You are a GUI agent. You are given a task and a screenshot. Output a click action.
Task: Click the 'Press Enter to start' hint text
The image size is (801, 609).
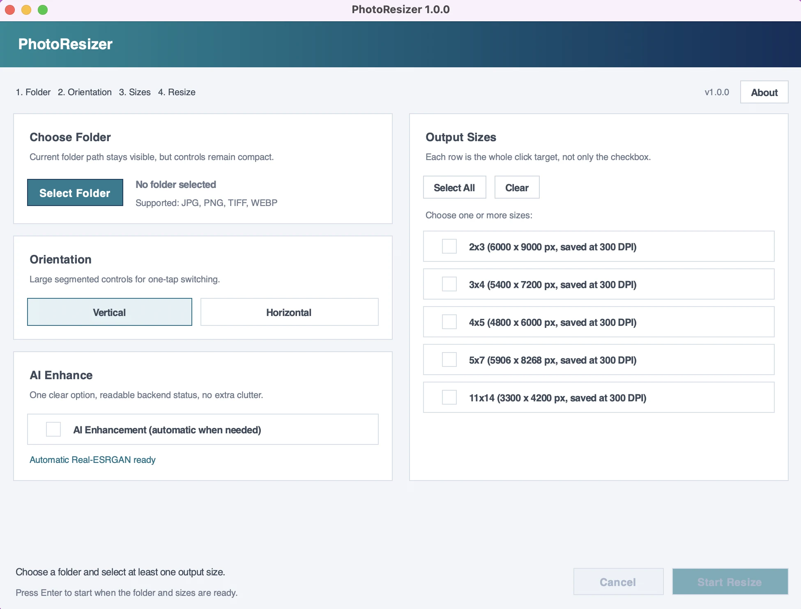(127, 593)
